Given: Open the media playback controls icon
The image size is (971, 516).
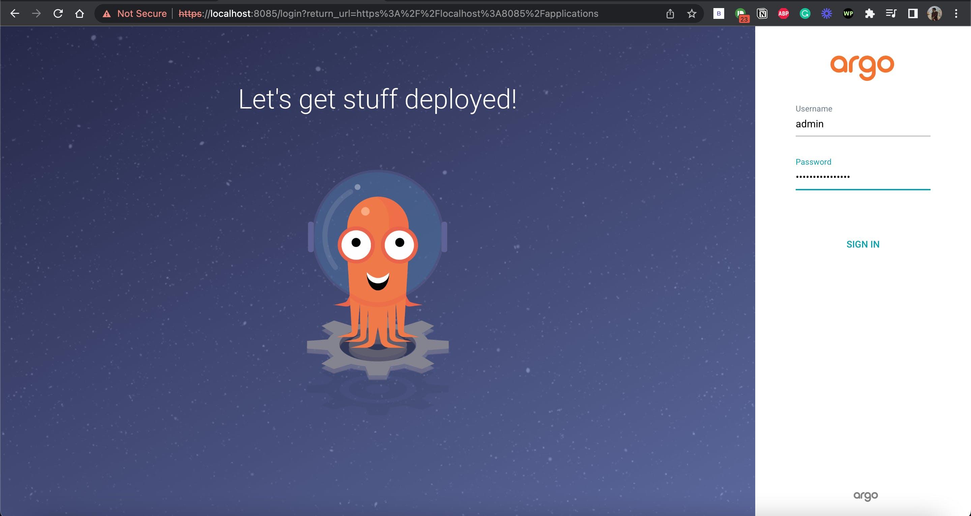Looking at the screenshot, I should pos(891,13).
